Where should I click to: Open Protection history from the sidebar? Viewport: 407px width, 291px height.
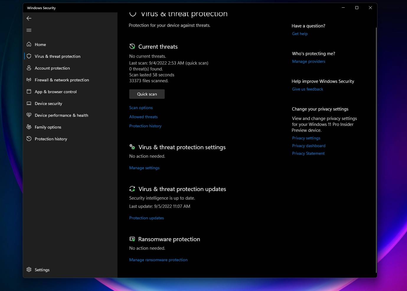pyautogui.click(x=51, y=139)
